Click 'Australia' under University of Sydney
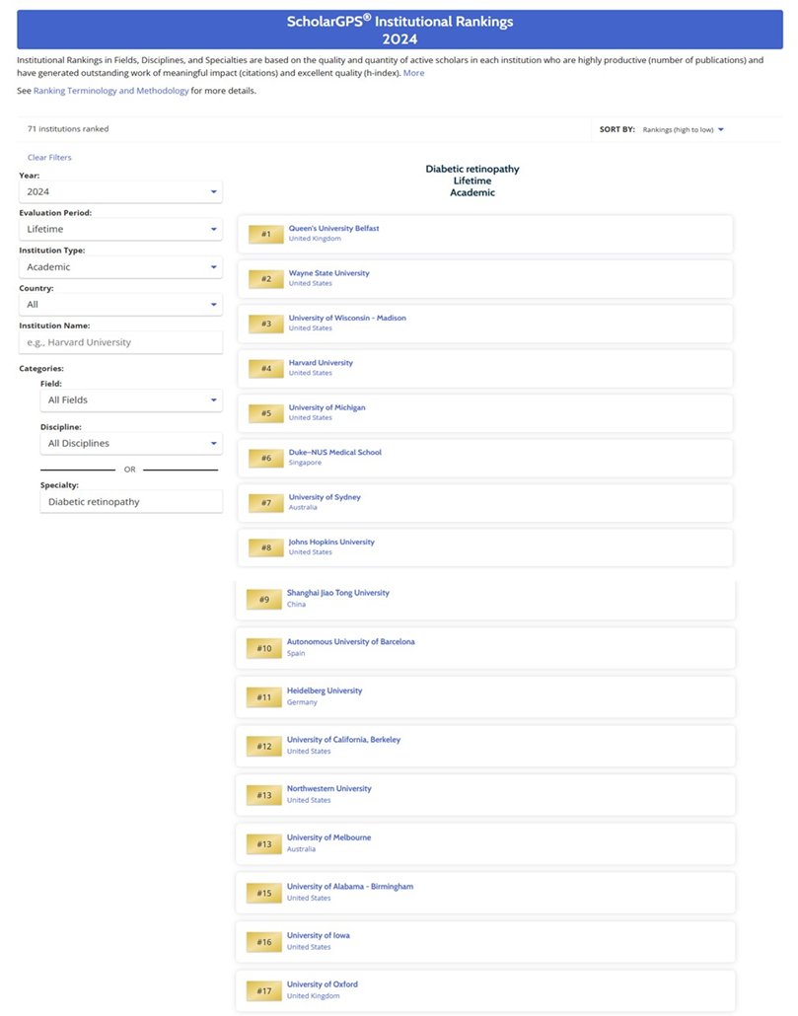 (x=303, y=507)
